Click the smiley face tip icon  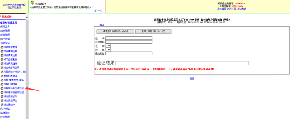(32, 2)
